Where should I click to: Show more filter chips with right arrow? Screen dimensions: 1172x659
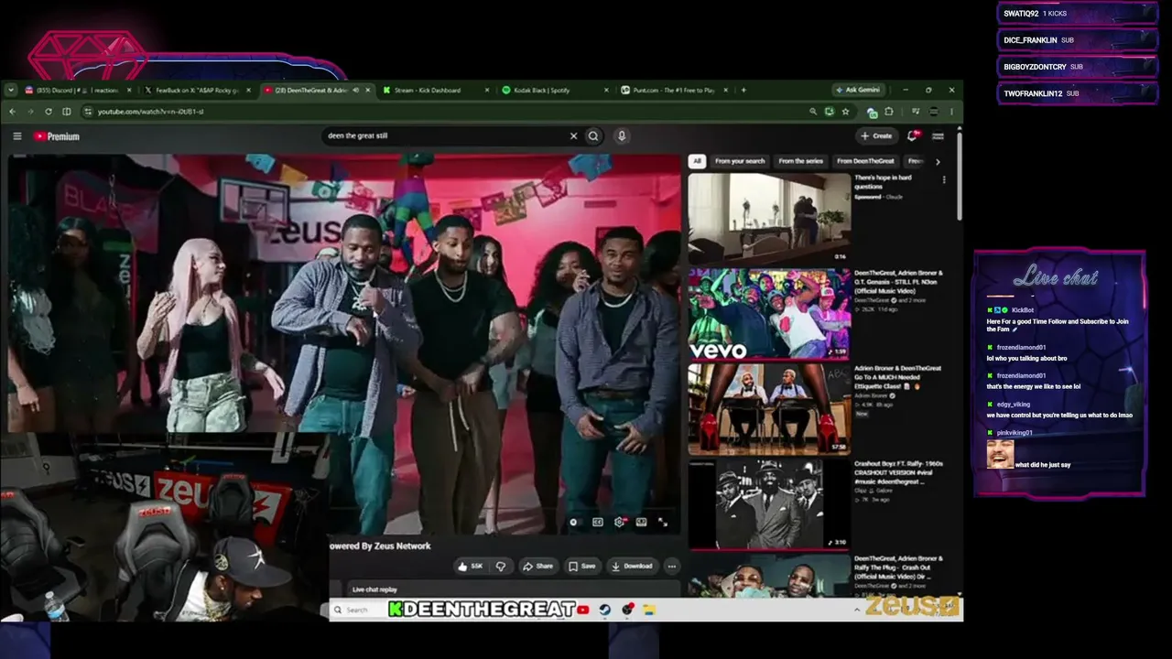pos(937,161)
